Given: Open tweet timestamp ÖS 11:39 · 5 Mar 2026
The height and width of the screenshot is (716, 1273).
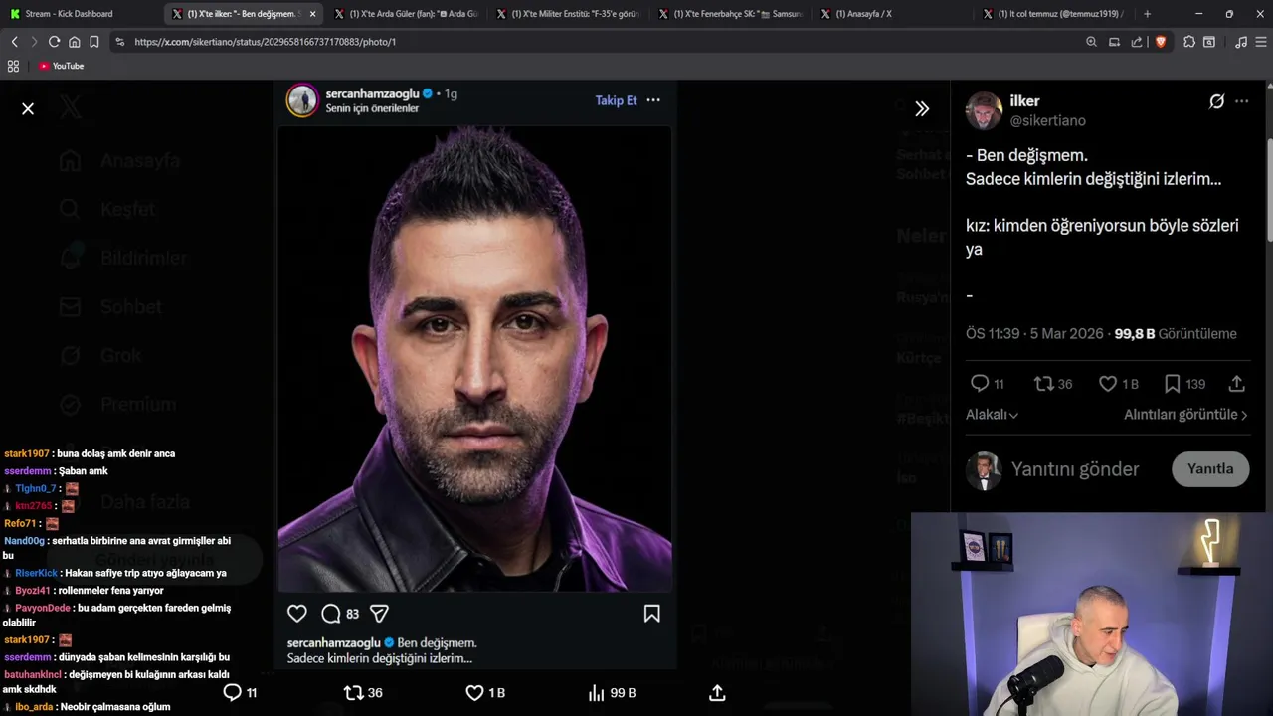Looking at the screenshot, I should click(x=1034, y=334).
